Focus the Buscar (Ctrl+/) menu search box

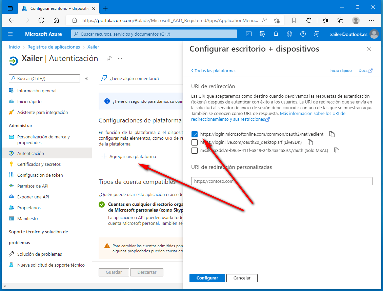tap(44, 78)
